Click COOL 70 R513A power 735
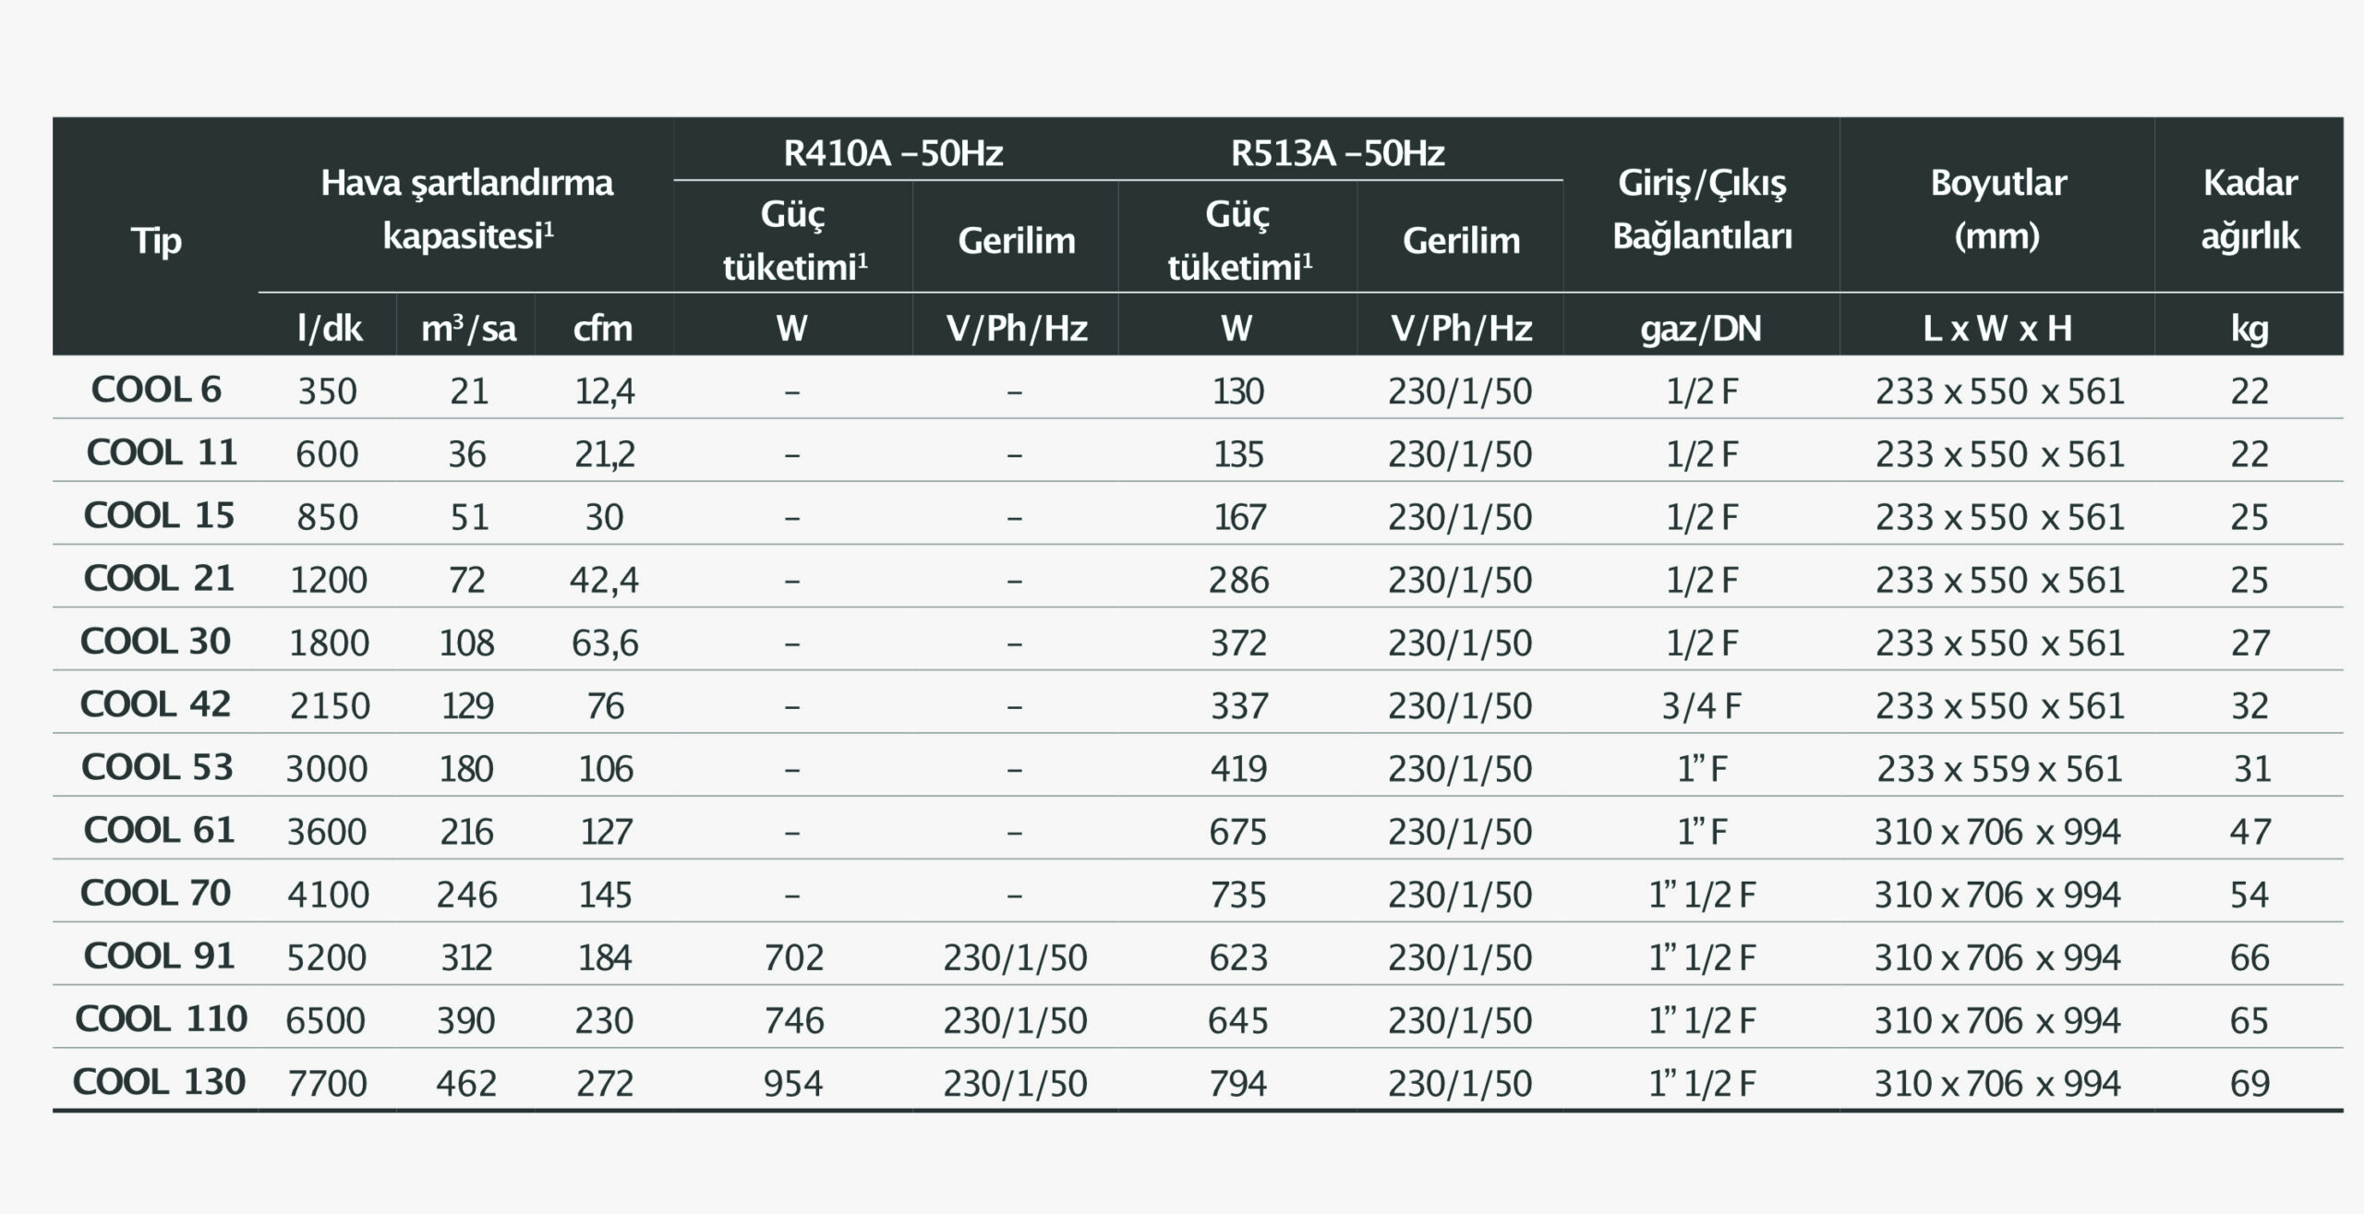 point(1238,895)
